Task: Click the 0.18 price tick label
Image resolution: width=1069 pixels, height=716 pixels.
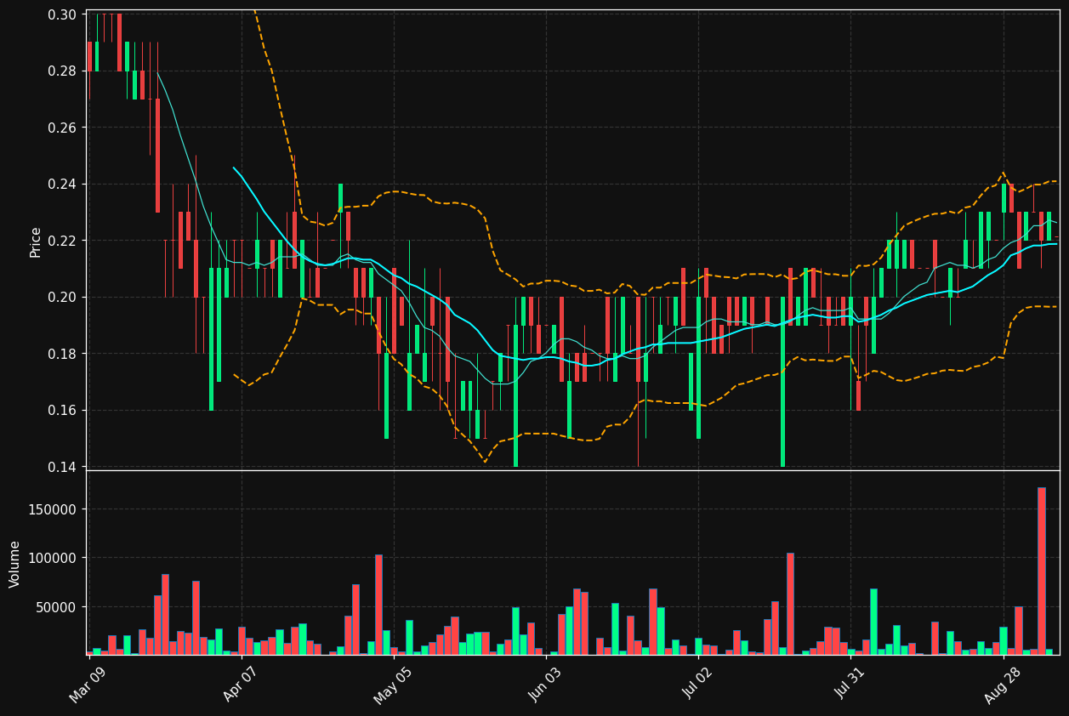Action: point(63,354)
